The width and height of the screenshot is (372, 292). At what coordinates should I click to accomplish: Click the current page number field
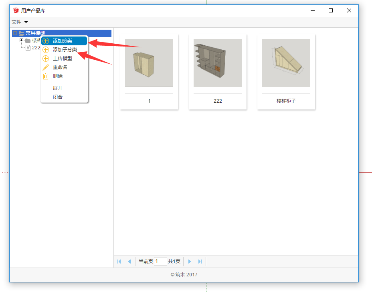(x=160, y=262)
